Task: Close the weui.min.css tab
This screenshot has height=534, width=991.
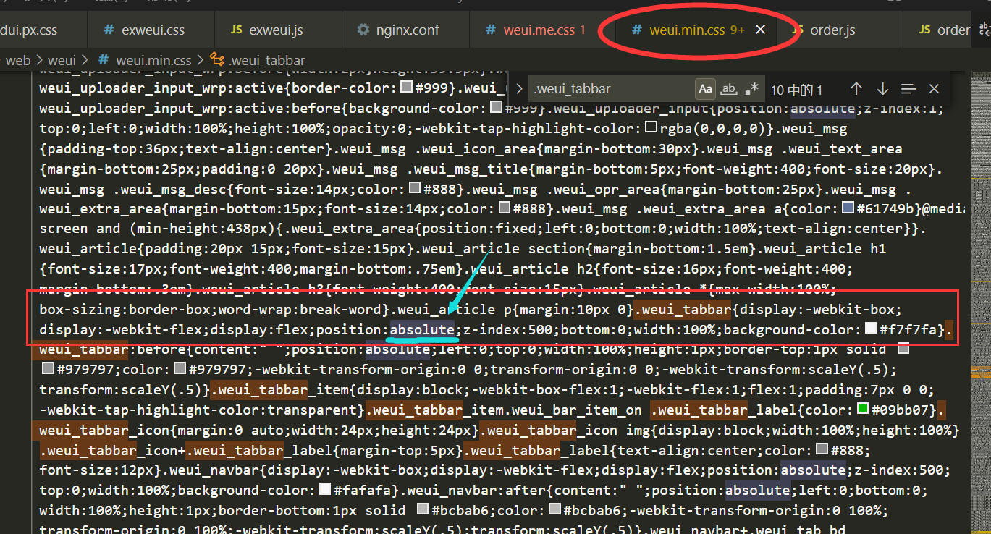Action: 761,30
